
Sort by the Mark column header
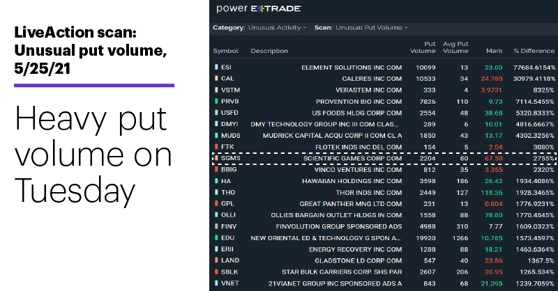pos(495,51)
